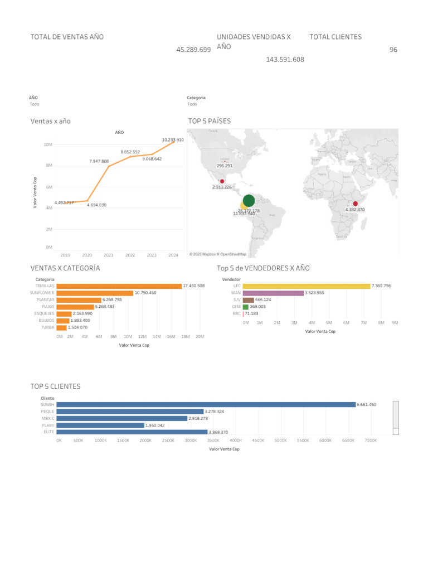This screenshot has height=571, width=428.
Task: Click the vendor value label 3.523.555
Action: (x=314, y=293)
